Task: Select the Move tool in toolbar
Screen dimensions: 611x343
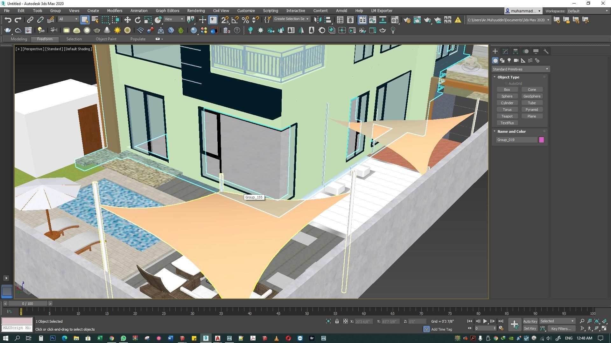Action: coord(127,20)
